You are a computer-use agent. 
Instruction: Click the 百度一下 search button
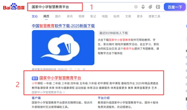pos(175,7)
